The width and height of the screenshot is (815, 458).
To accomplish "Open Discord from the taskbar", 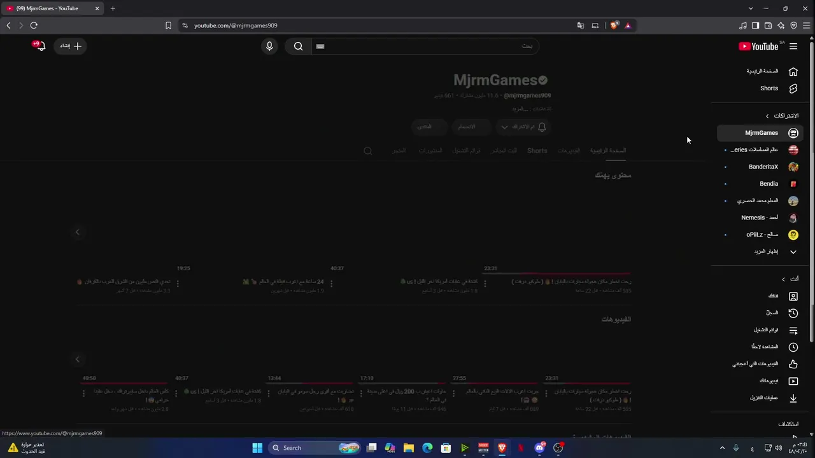I will 540,448.
